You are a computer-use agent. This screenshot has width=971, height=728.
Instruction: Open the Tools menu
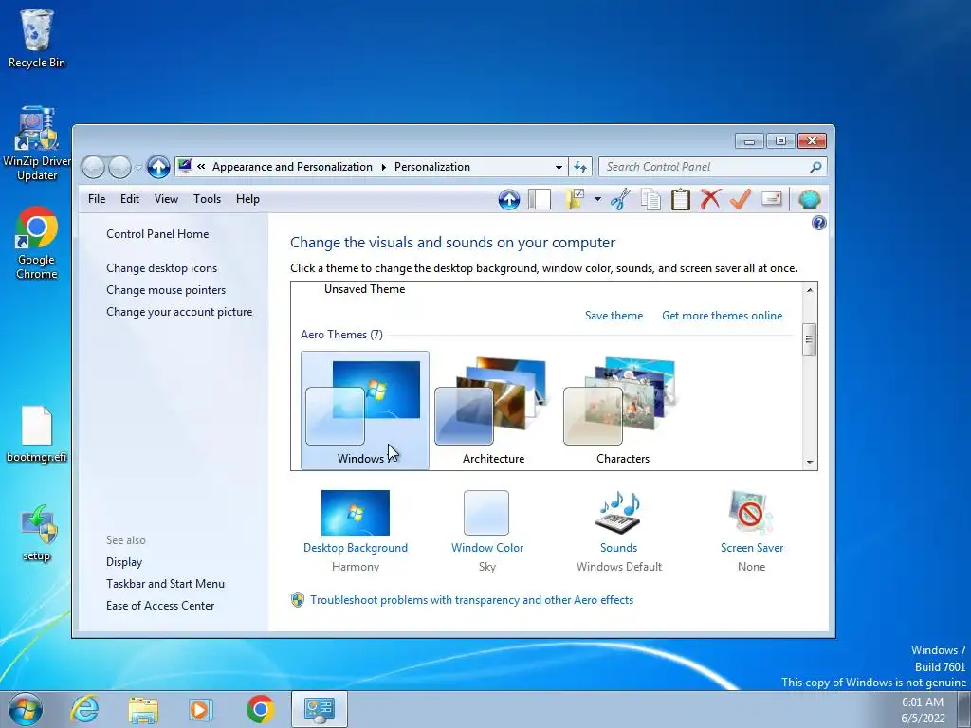(207, 199)
